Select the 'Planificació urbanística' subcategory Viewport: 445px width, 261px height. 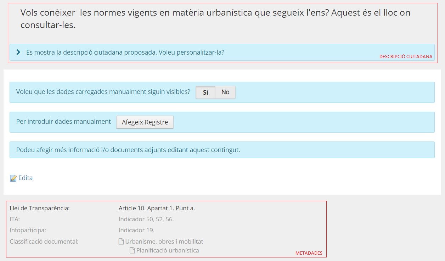click(168, 250)
